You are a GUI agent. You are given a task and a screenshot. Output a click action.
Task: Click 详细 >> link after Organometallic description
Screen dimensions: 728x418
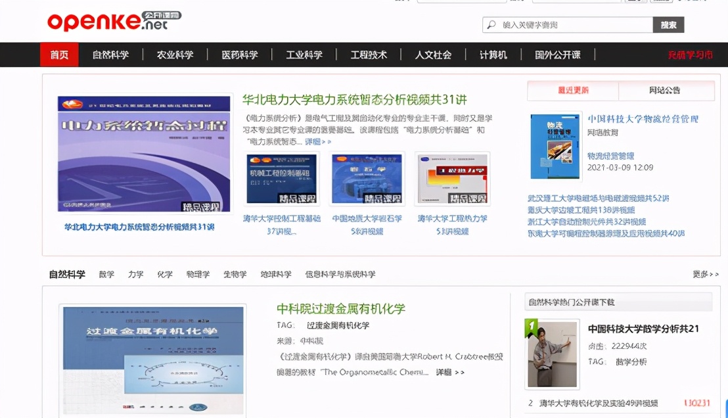coord(450,373)
